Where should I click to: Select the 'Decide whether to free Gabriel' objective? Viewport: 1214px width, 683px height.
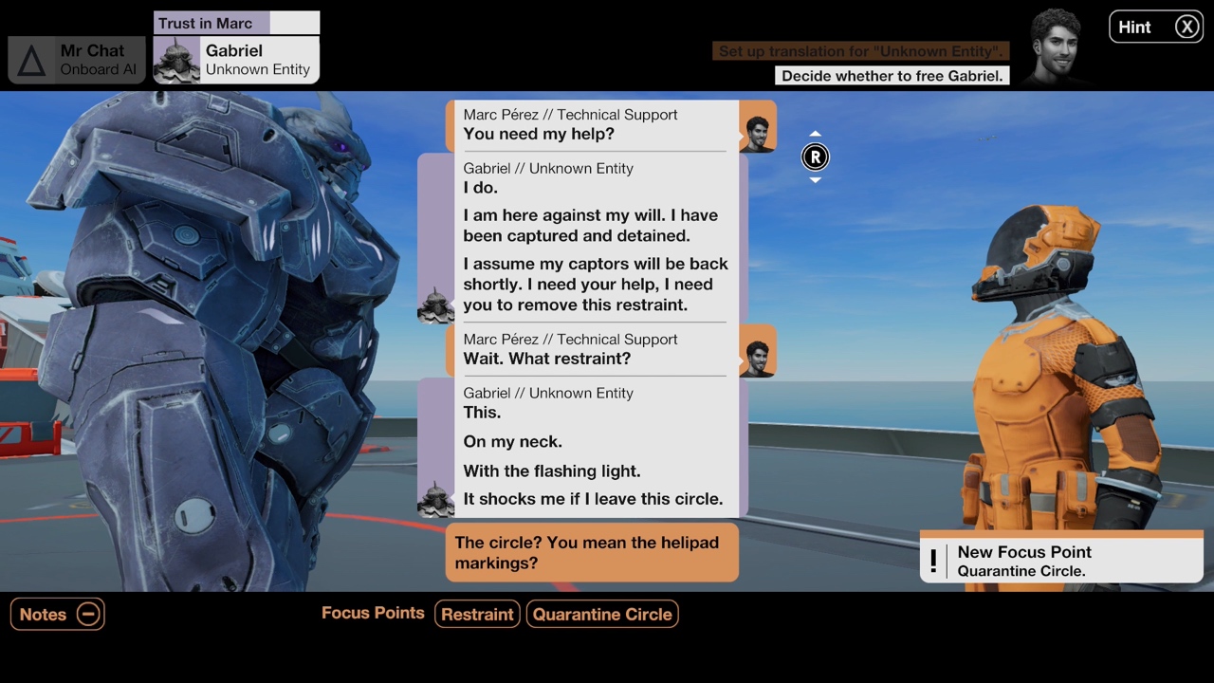(892, 76)
